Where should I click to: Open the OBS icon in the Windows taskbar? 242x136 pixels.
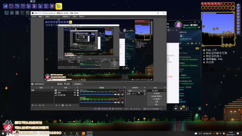(90, 133)
